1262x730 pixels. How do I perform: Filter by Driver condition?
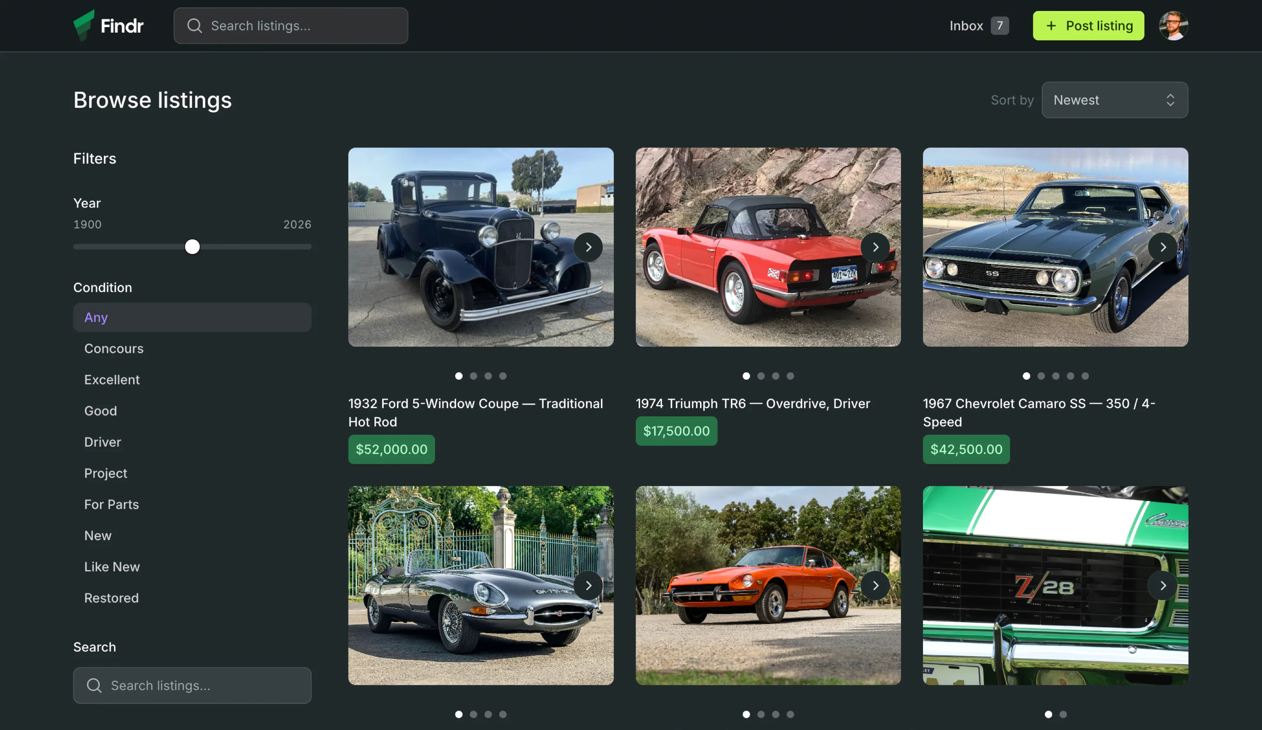(192, 442)
